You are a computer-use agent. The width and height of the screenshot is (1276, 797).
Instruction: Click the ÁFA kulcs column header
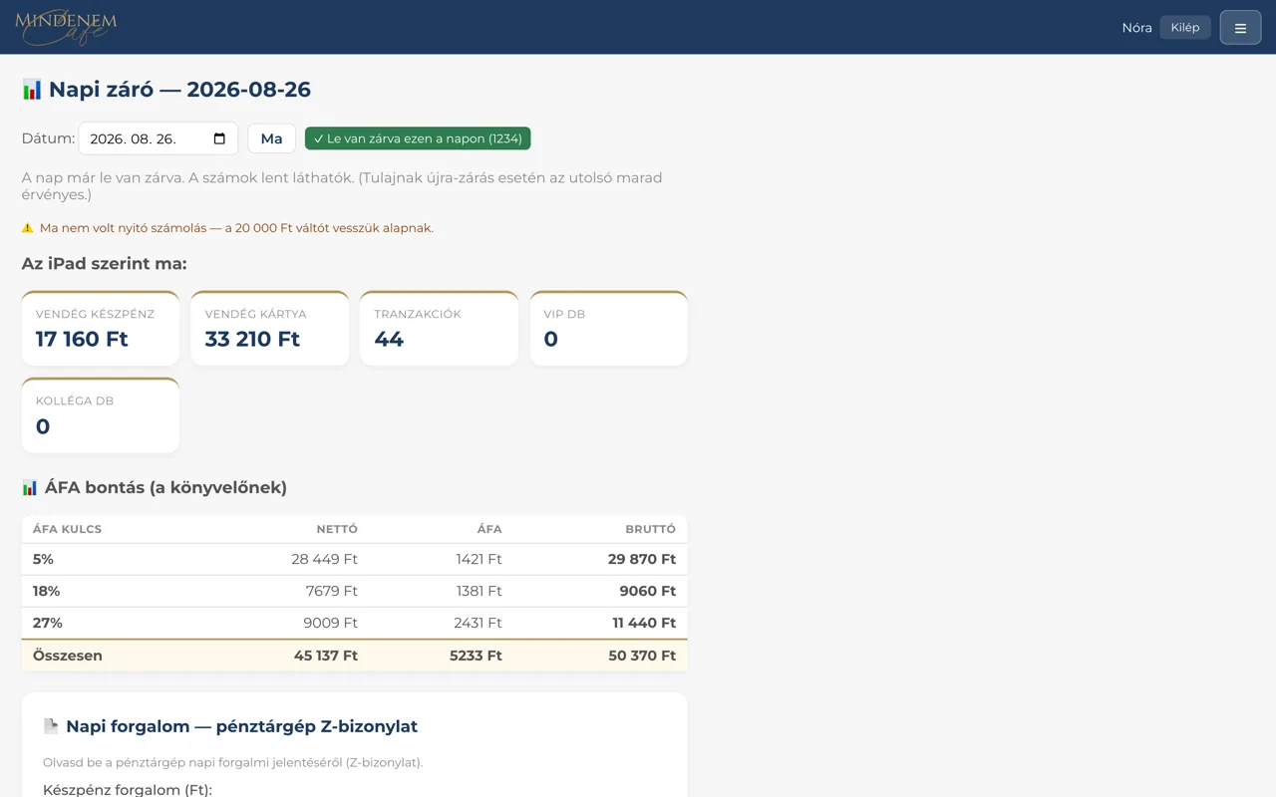pyautogui.click(x=68, y=529)
